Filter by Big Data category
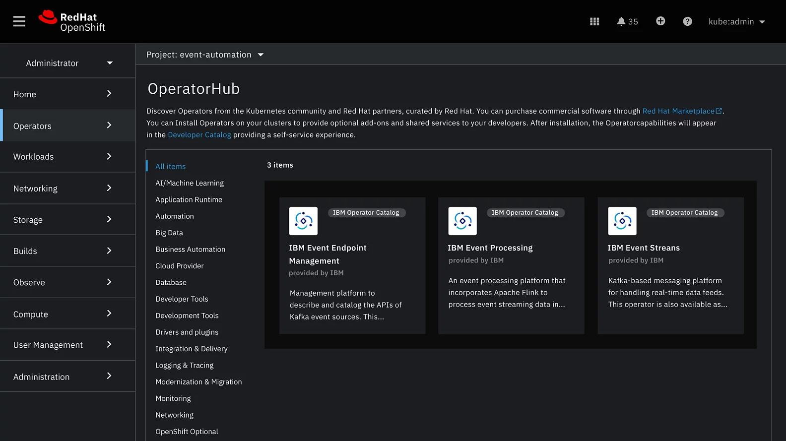786x441 pixels. [169, 233]
